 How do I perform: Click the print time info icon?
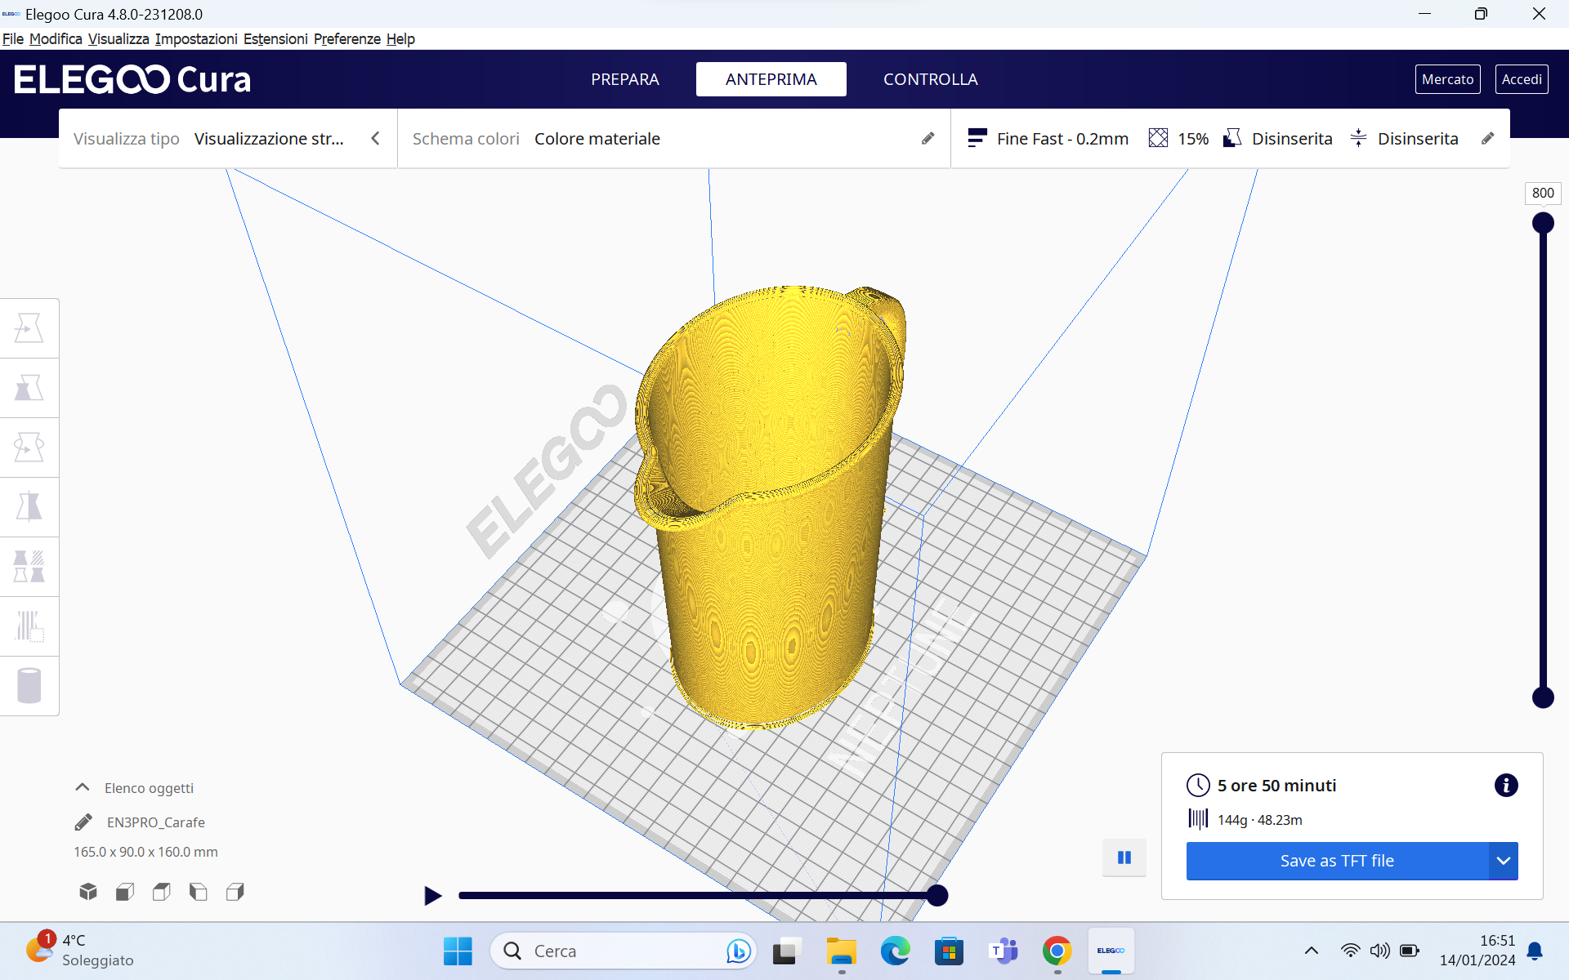(1505, 786)
